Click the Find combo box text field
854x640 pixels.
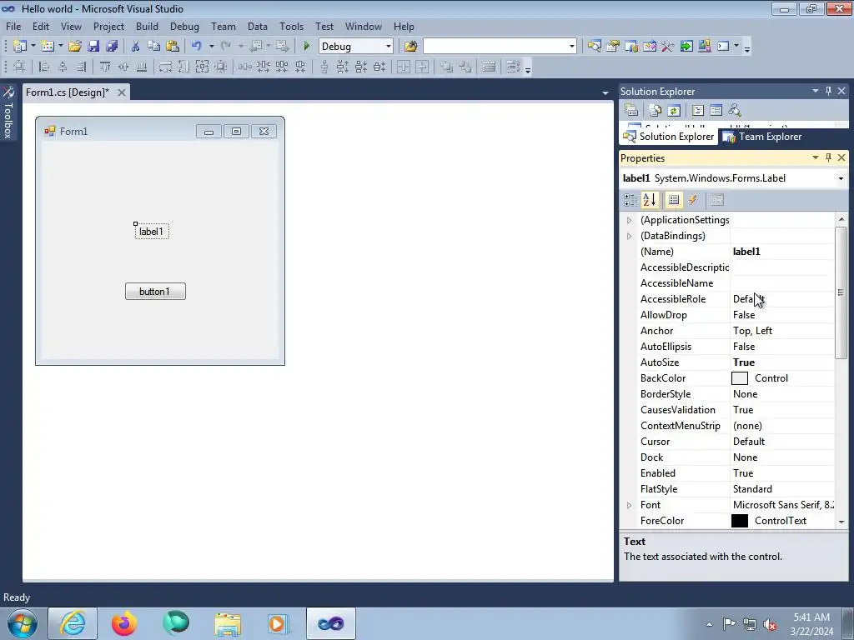495,47
